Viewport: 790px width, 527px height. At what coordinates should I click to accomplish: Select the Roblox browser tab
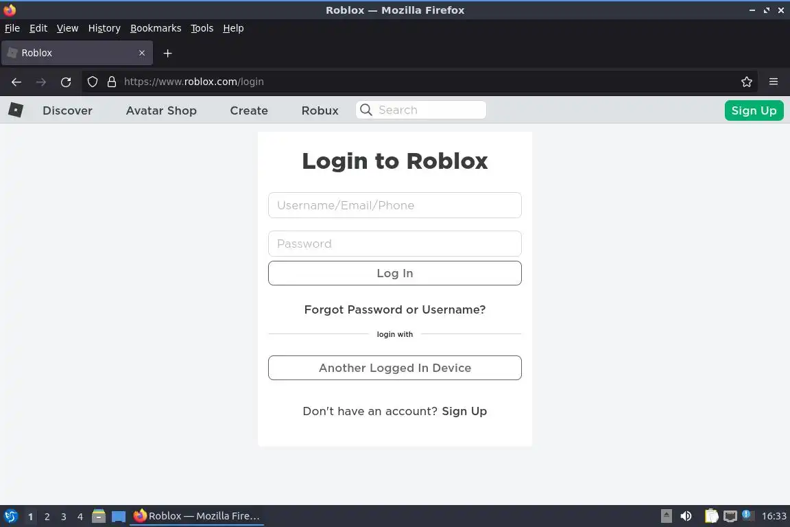coord(77,53)
